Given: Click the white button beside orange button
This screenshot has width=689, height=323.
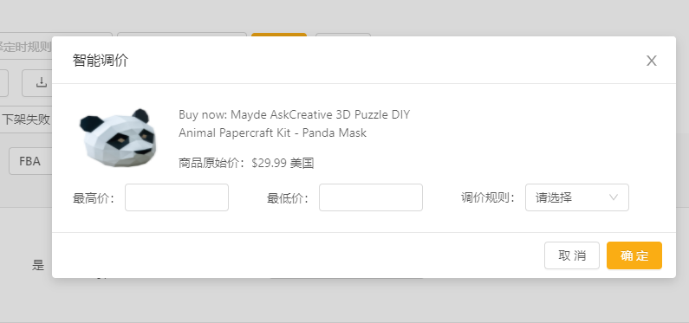Looking at the screenshot, I should click(x=343, y=35).
